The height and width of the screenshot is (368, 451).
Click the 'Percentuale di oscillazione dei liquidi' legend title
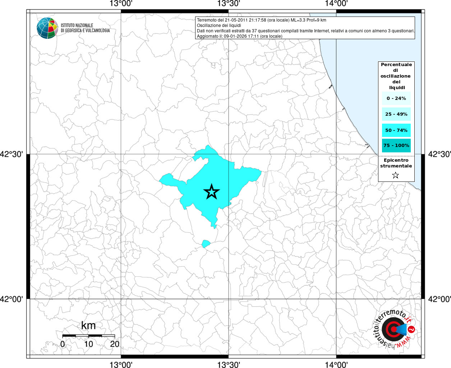[x=396, y=76]
